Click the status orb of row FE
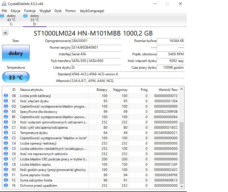Image resolution: width=228 pixels, height=192 pixels. pos(6,185)
